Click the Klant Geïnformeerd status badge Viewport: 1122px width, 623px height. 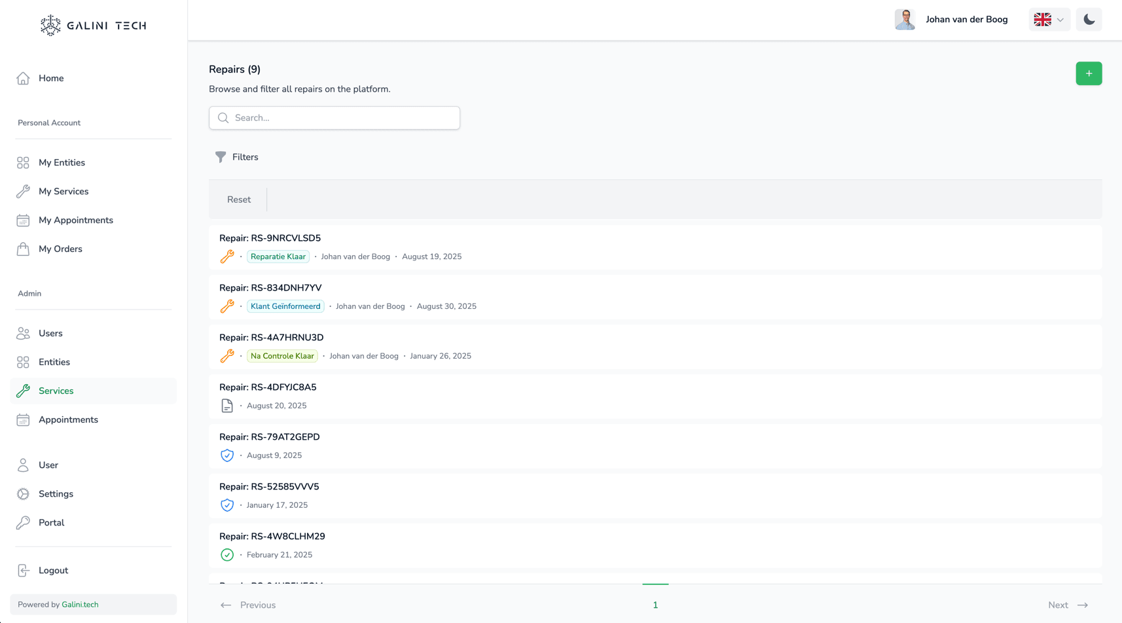(x=285, y=306)
